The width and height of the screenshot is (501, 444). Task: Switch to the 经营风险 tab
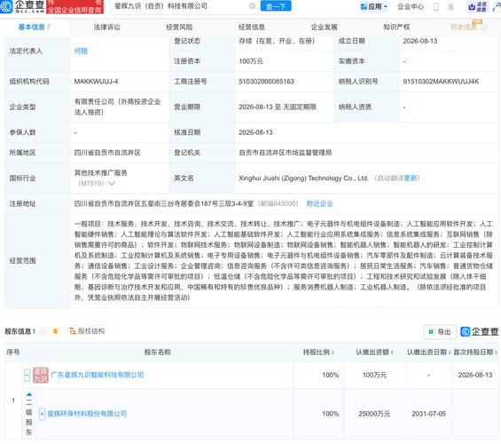(180, 28)
